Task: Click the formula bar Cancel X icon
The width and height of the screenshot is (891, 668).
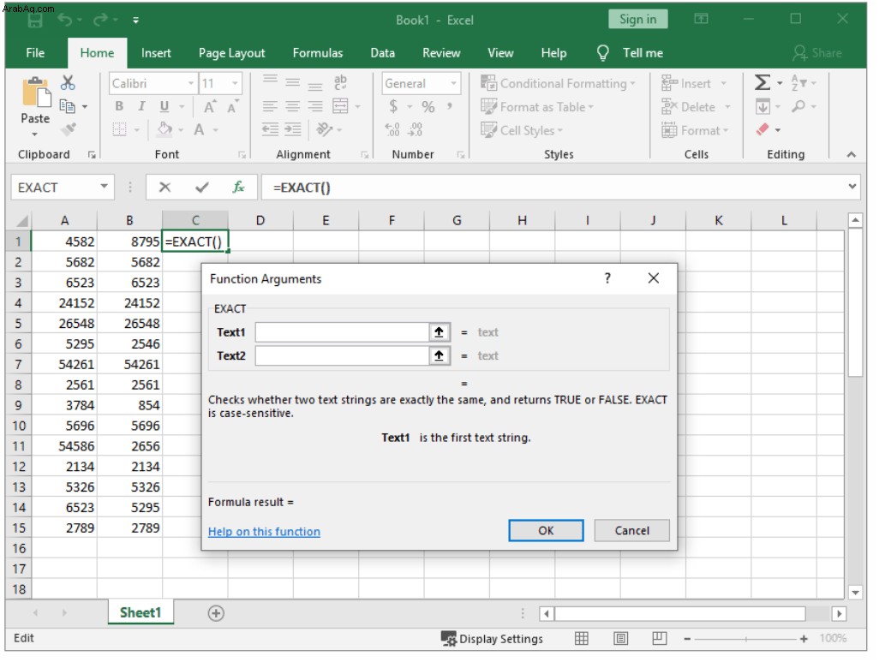Action: click(164, 187)
